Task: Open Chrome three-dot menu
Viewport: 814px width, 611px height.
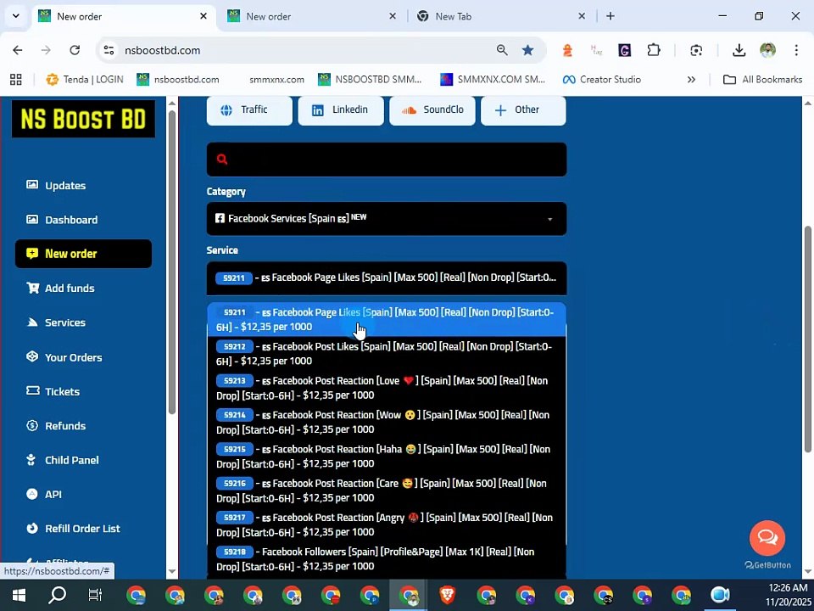Action: click(796, 50)
